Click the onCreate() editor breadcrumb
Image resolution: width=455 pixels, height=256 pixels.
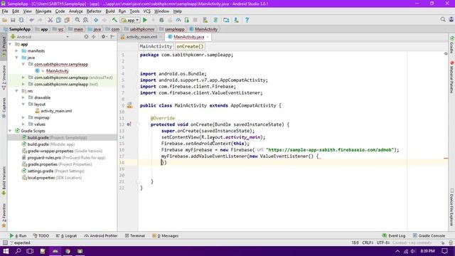pyautogui.click(x=190, y=46)
